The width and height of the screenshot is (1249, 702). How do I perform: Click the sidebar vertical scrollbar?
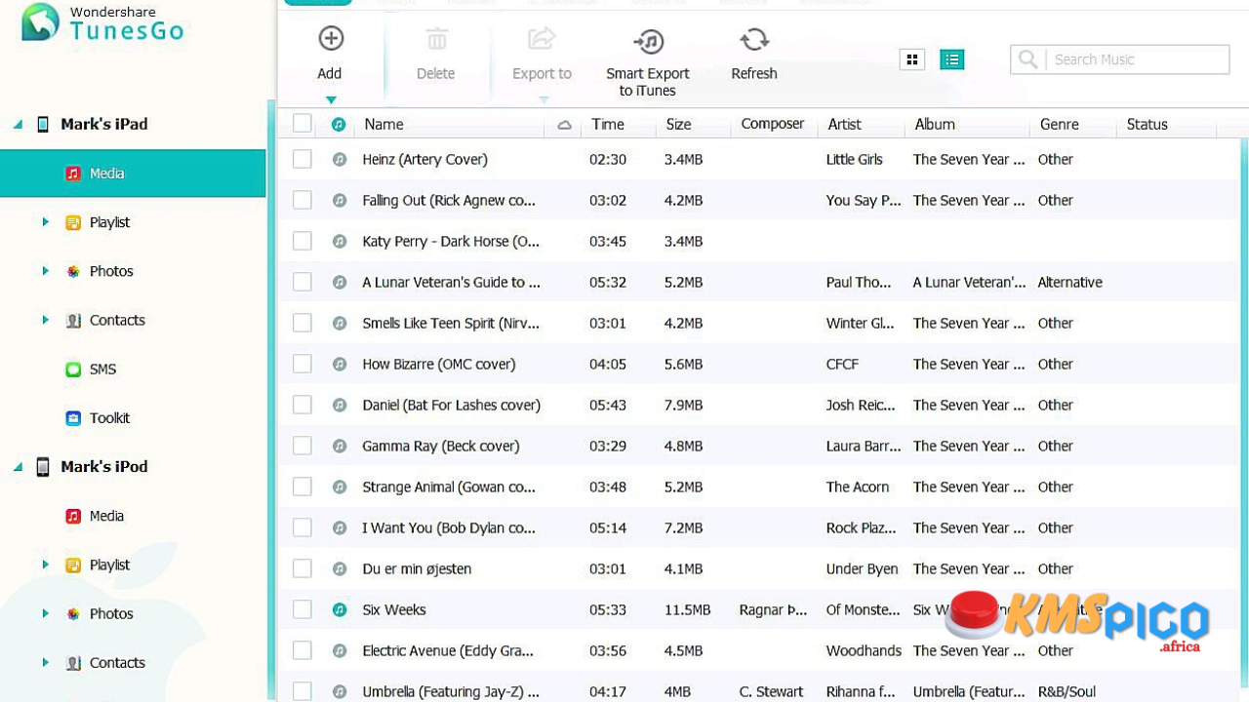271,400
